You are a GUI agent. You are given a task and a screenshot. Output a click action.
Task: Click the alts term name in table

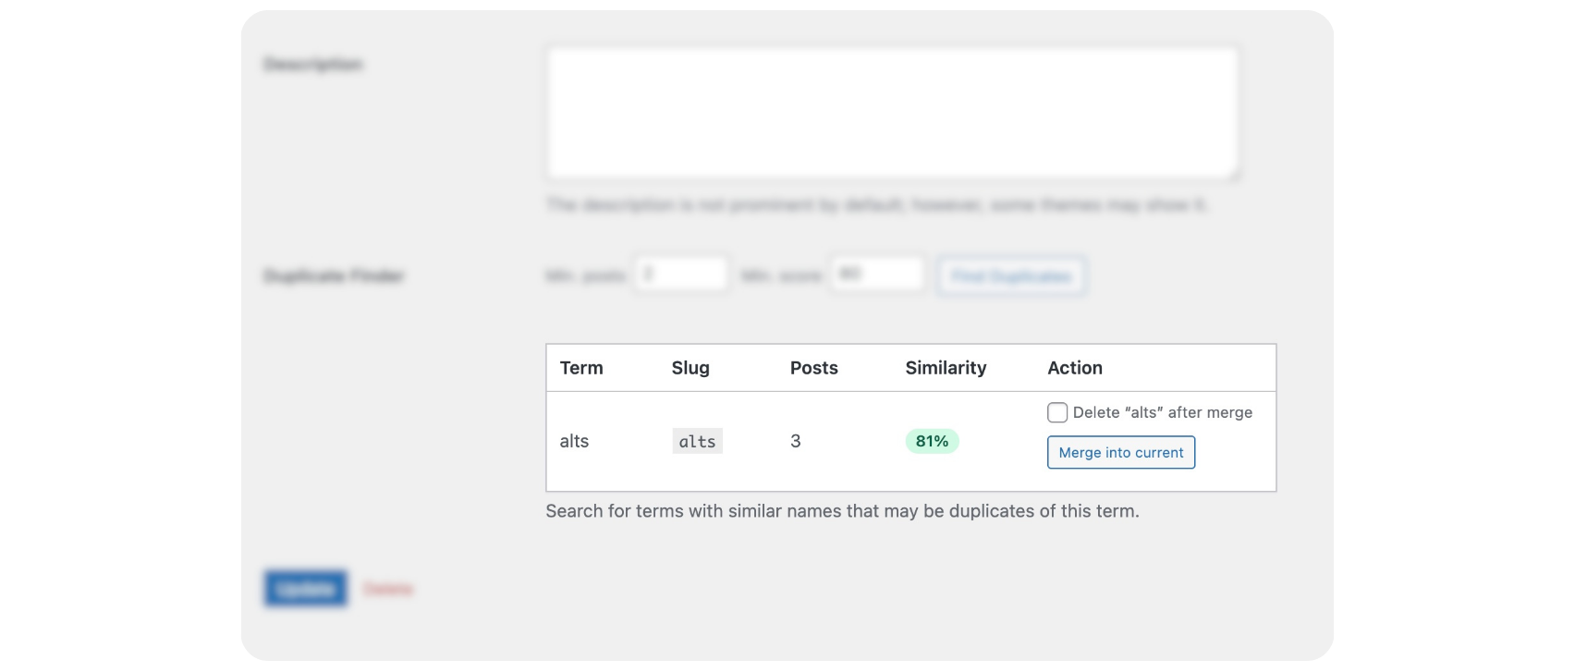574,441
